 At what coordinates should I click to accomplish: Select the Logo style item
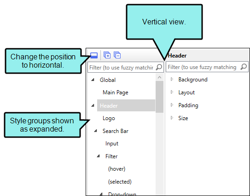click(109, 118)
